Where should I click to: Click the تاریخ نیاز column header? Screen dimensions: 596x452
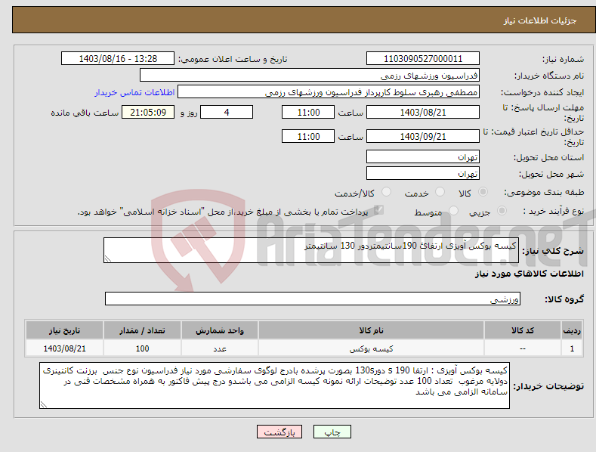(65, 330)
